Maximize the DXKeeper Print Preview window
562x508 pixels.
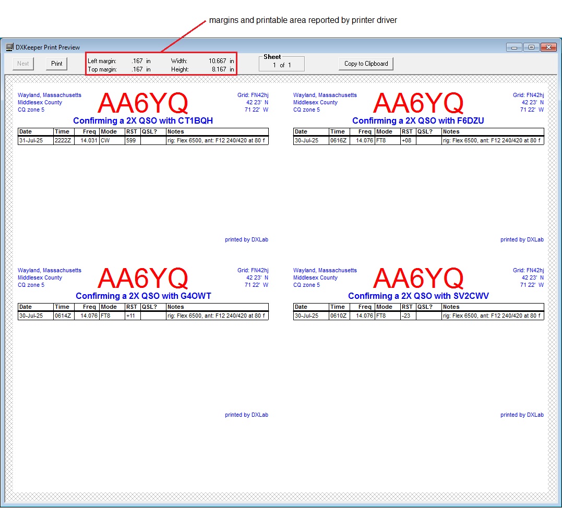531,47
